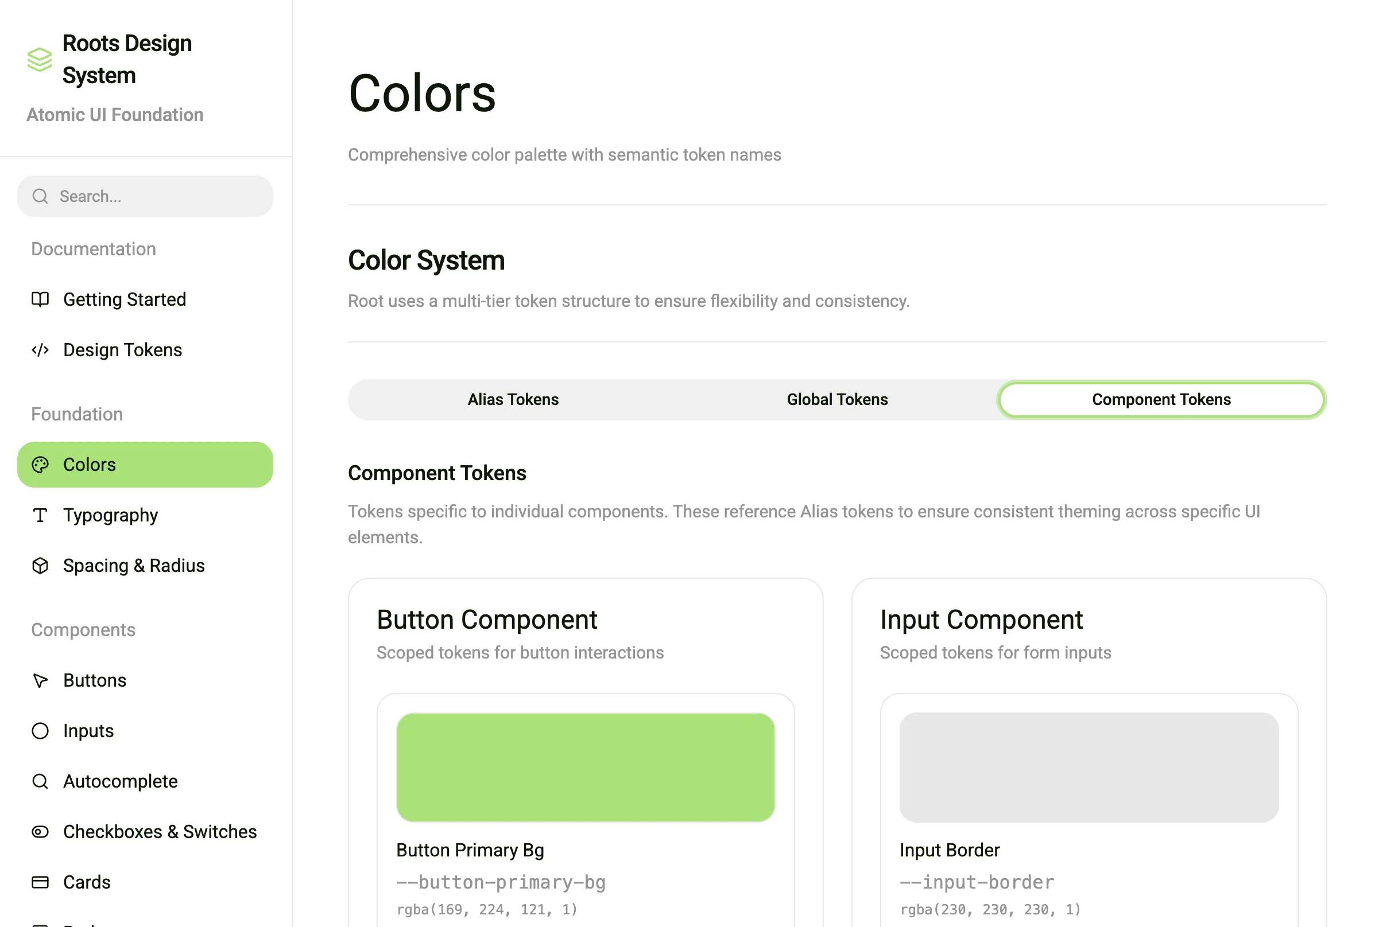
Task: Switch to the Global Tokens tab
Action: click(836, 399)
